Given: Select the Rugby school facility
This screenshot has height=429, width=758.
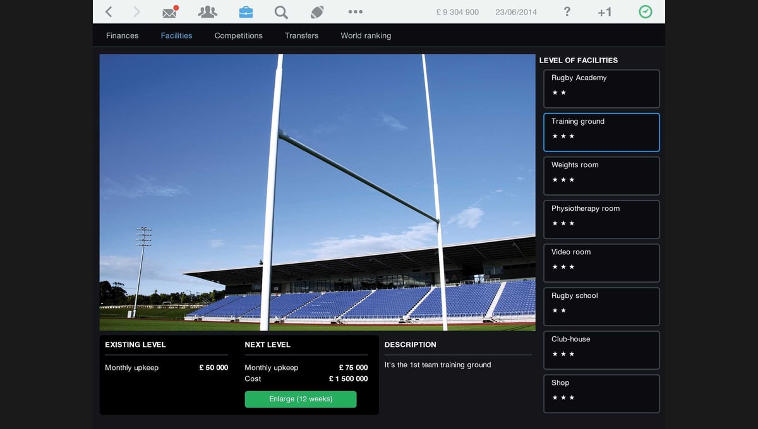Looking at the screenshot, I should (x=601, y=307).
